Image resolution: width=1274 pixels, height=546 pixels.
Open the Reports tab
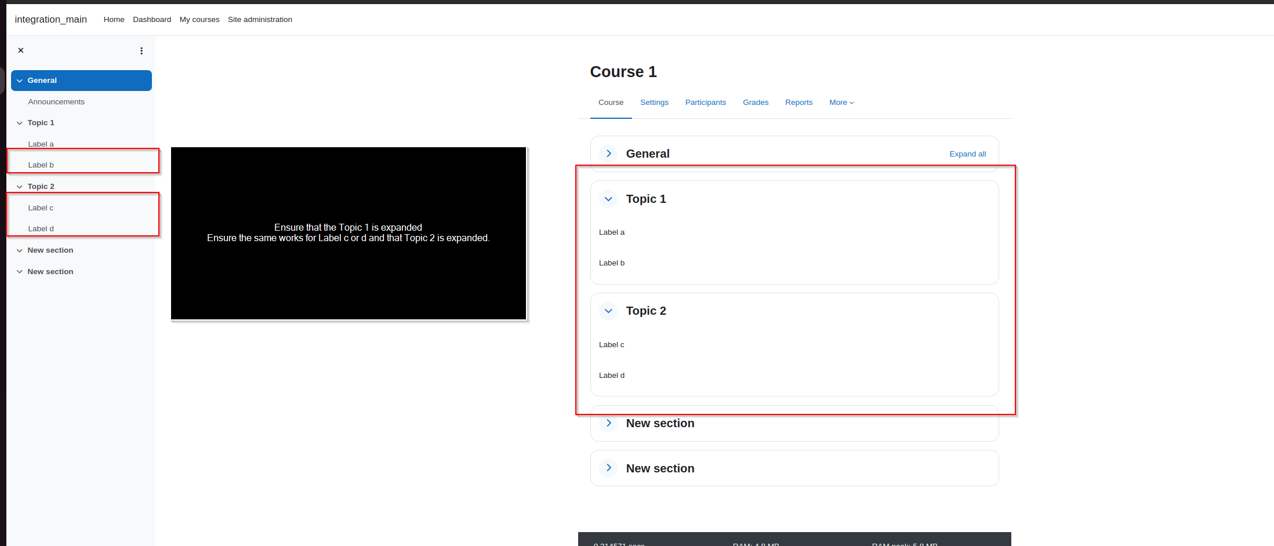click(798, 103)
